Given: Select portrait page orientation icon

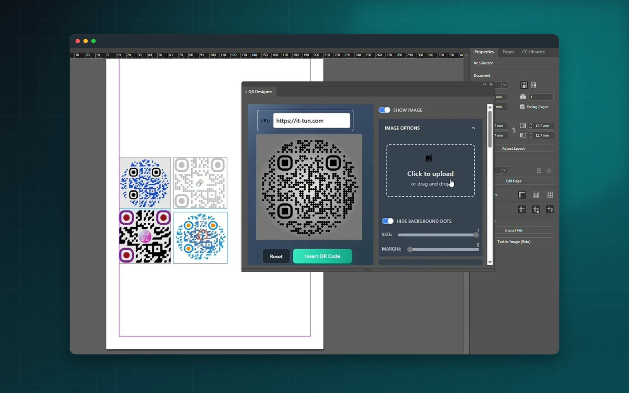Looking at the screenshot, I should [524, 85].
